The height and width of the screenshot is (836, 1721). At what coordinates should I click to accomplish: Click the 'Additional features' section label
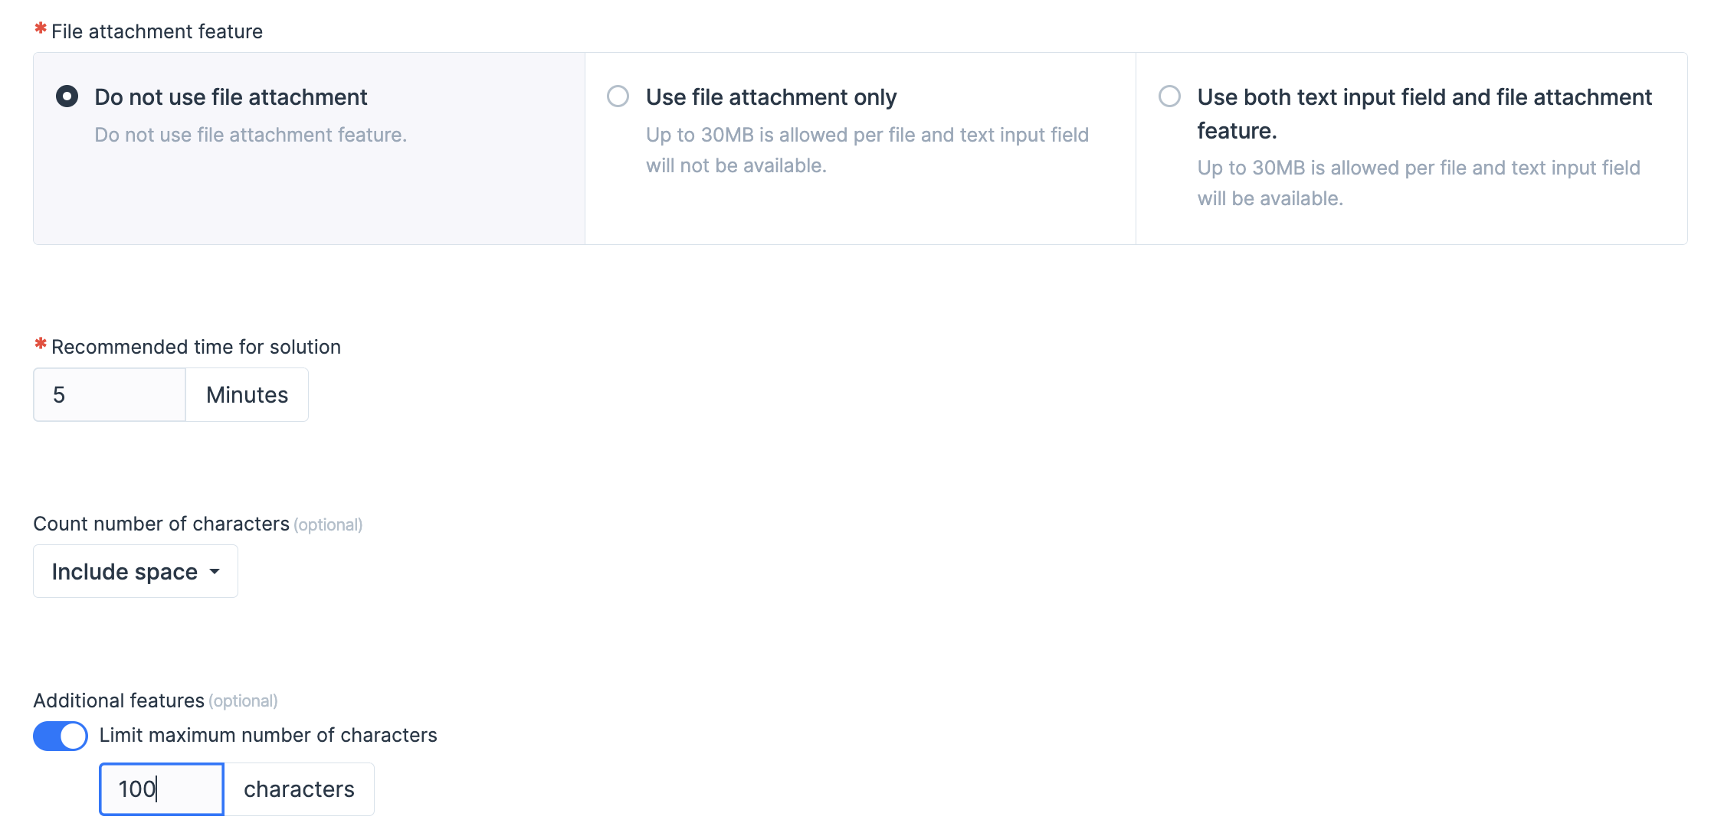click(119, 700)
